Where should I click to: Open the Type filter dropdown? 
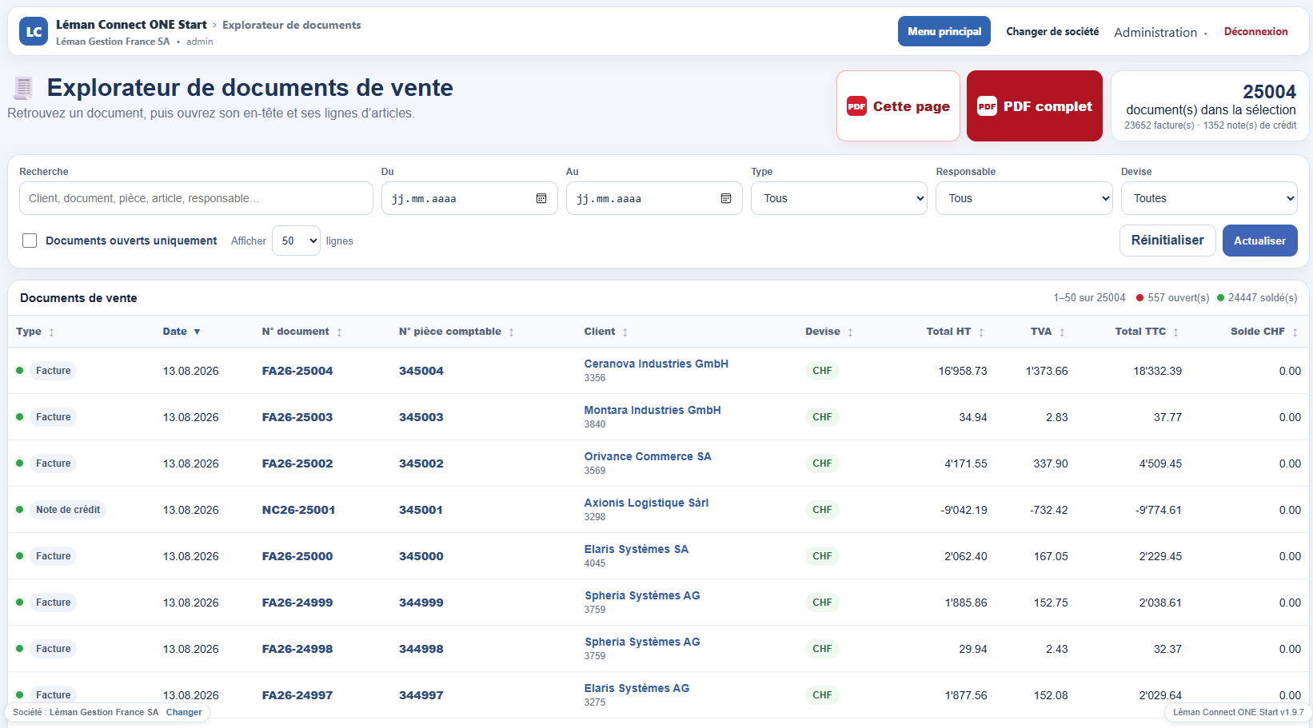pyautogui.click(x=839, y=198)
